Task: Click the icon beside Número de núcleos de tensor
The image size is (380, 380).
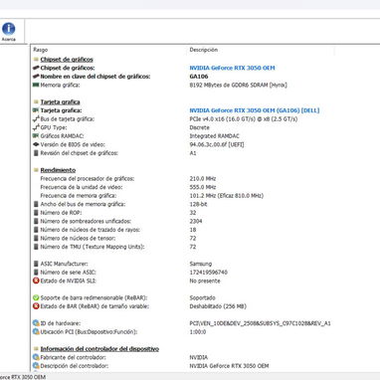Action: click(x=36, y=238)
